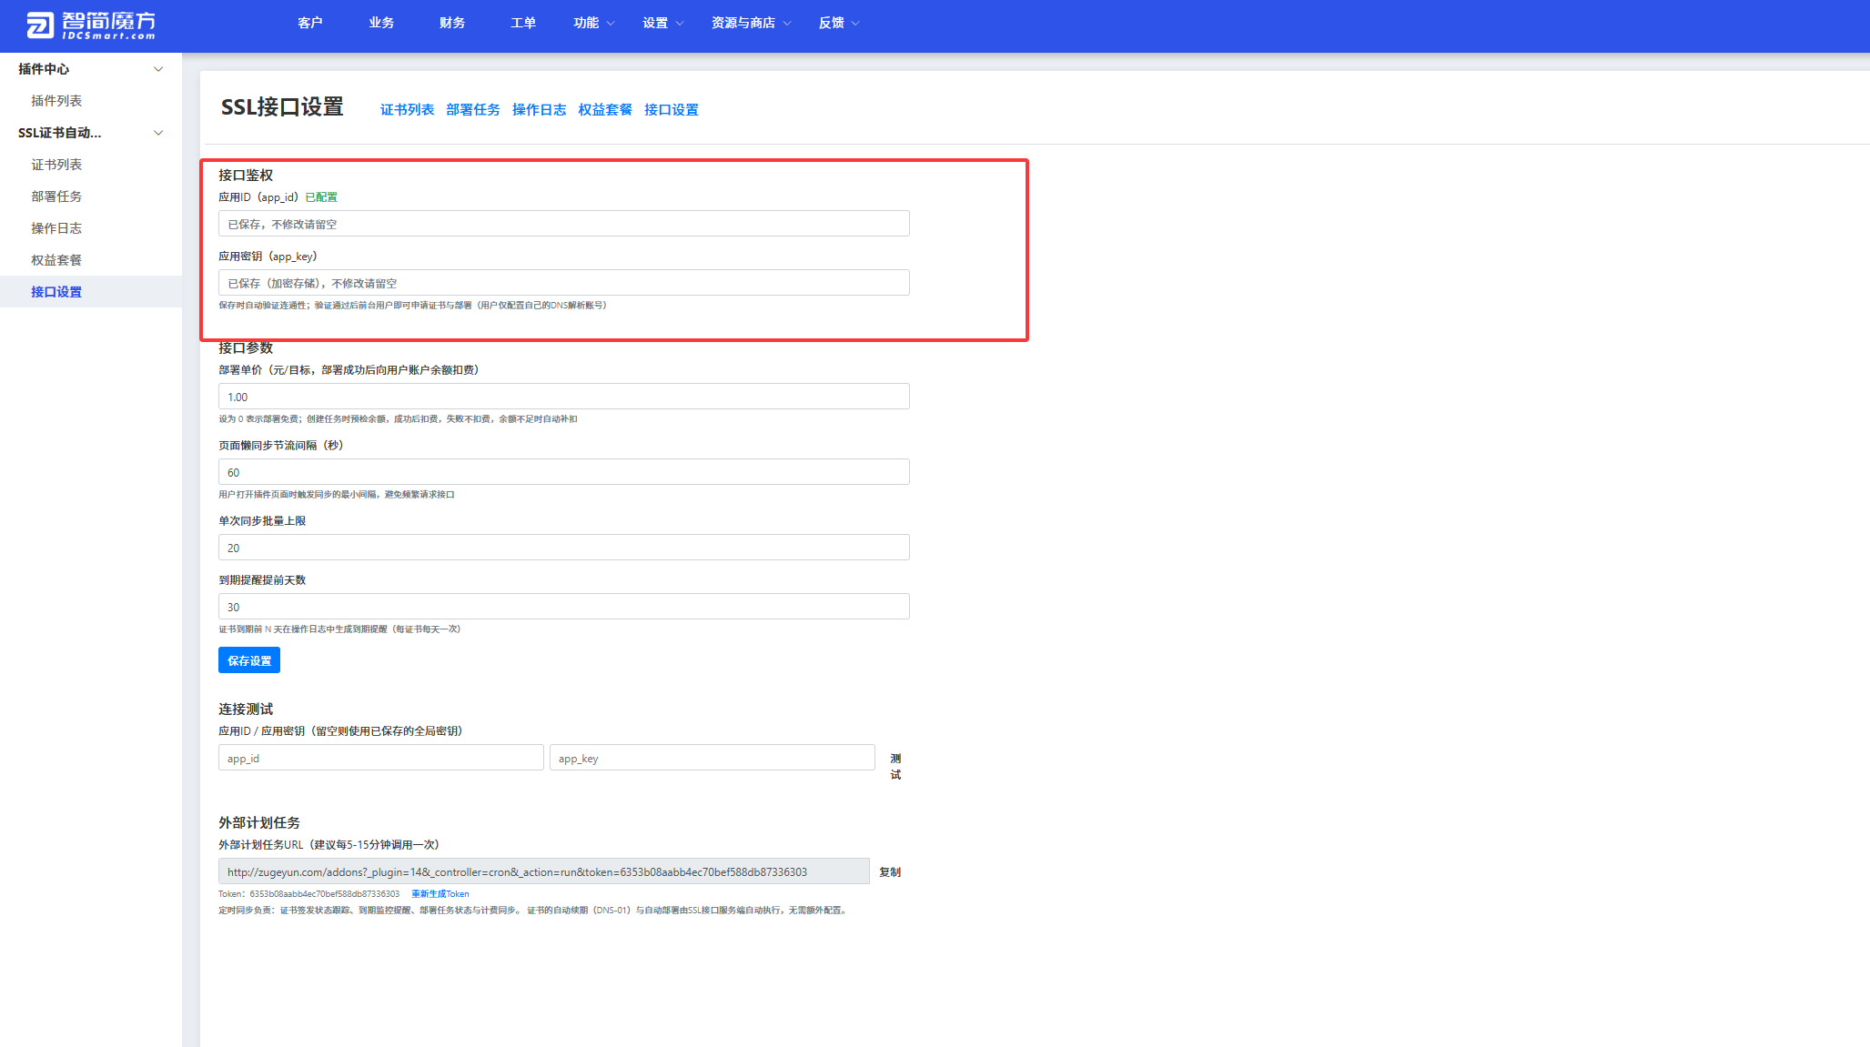Focus the 部署单价 price input
Viewport: 1870px width, 1047px height.
pyautogui.click(x=564, y=397)
